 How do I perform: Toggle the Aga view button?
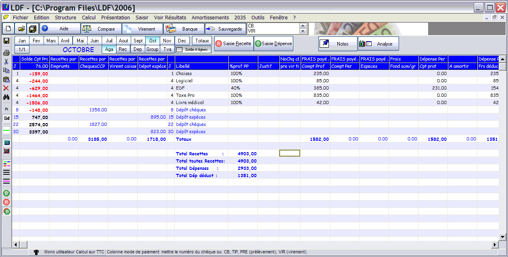109,49
